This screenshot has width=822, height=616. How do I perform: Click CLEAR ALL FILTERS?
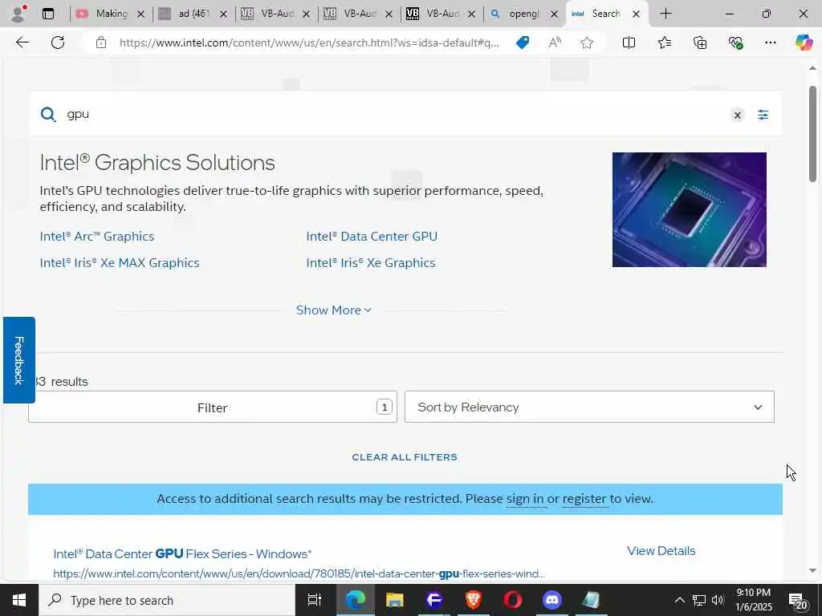(x=405, y=457)
